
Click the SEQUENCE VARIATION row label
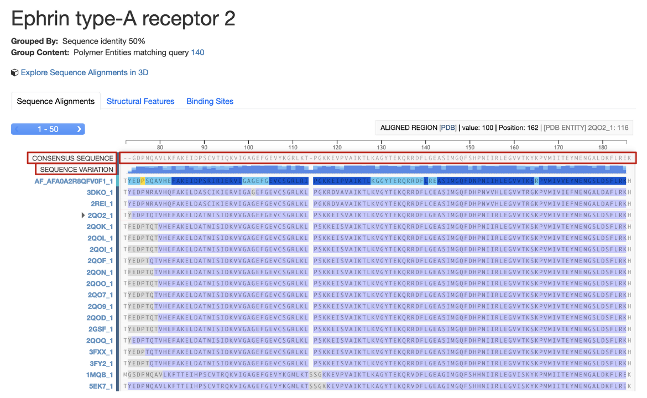point(76,170)
